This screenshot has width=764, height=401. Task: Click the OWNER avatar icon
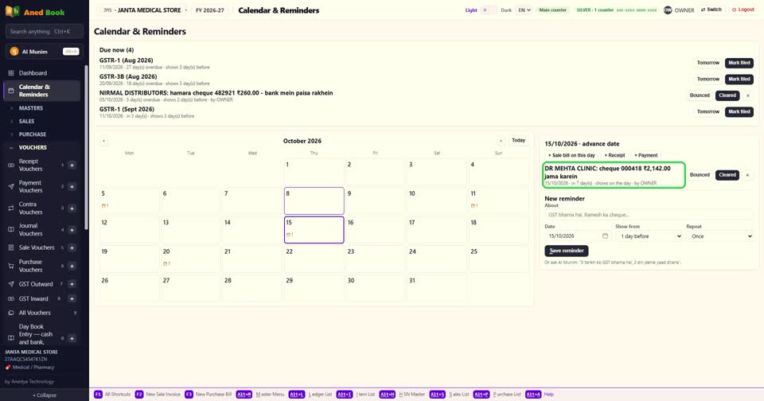[x=668, y=10]
